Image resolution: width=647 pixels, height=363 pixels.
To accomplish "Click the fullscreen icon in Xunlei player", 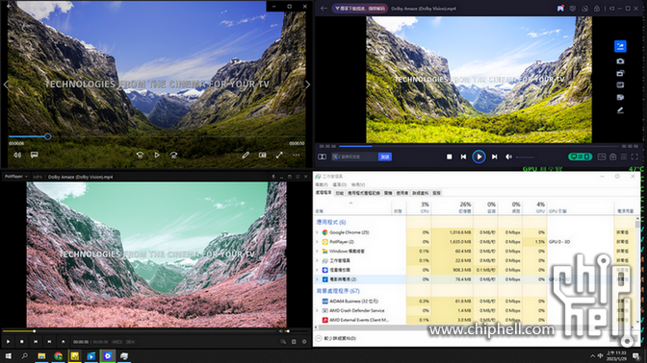I will pyautogui.click(x=634, y=157).
